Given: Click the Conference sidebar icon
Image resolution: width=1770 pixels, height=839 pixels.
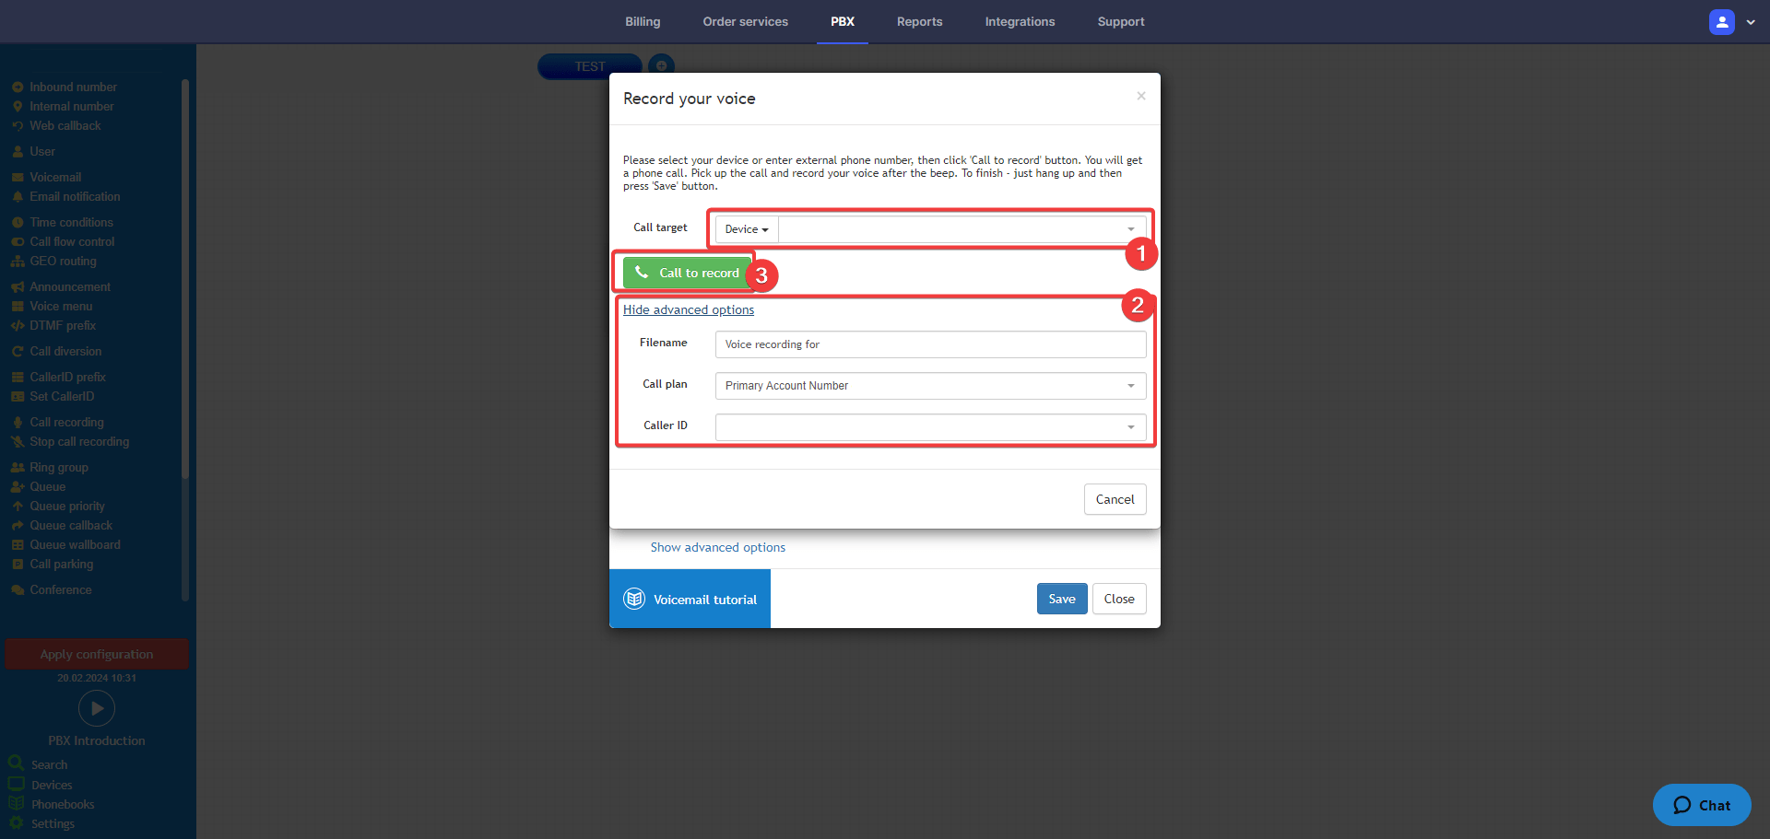Looking at the screenshot, I should [x=18, y=589].
